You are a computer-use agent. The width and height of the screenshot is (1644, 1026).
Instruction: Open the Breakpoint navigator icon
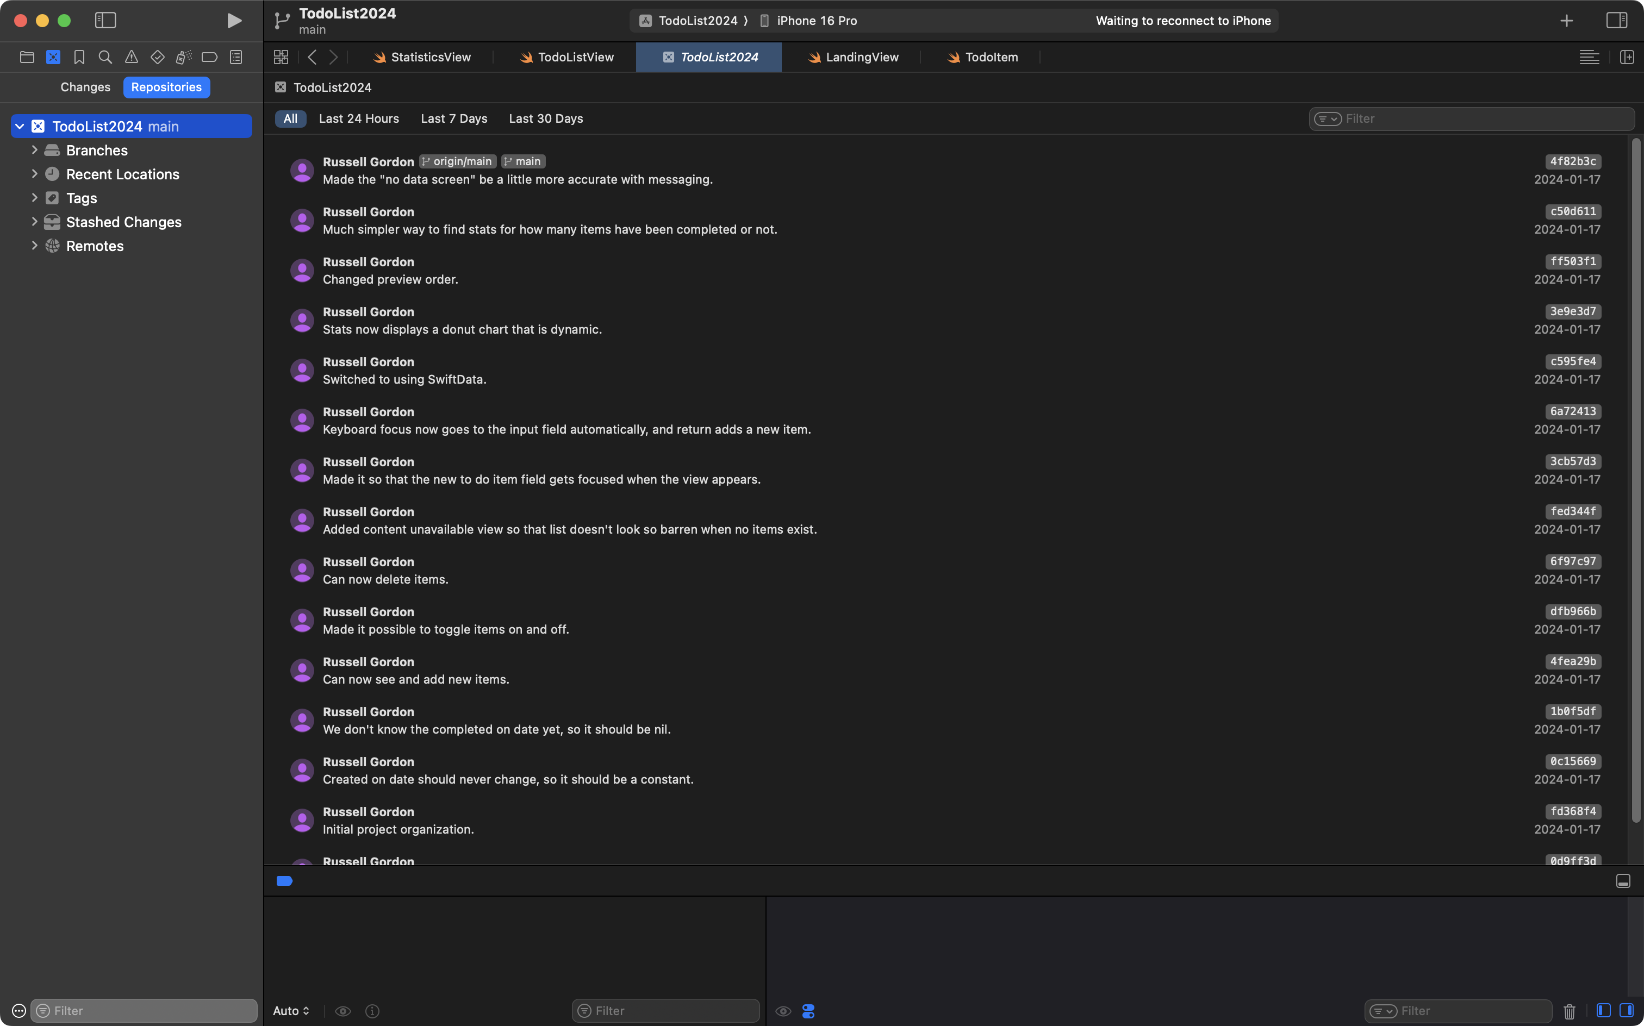click(210, 57)
